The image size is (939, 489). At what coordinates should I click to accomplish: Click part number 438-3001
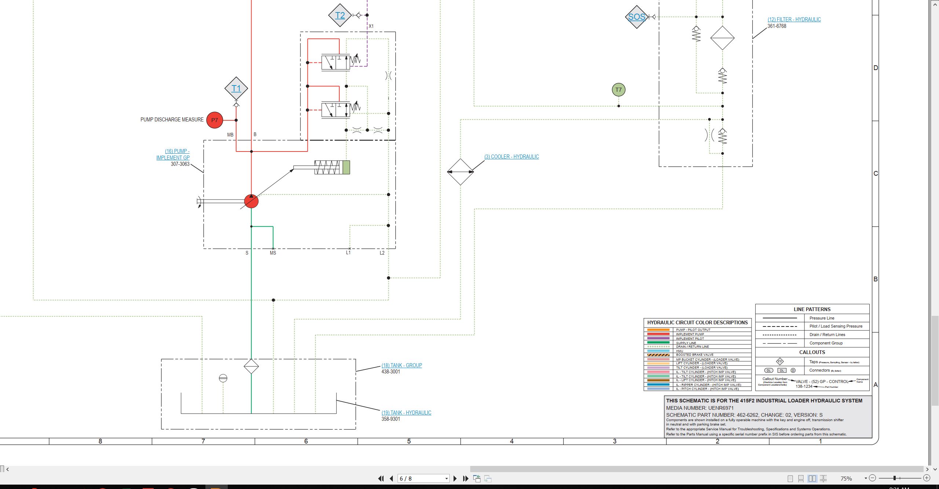click(391, 372)
